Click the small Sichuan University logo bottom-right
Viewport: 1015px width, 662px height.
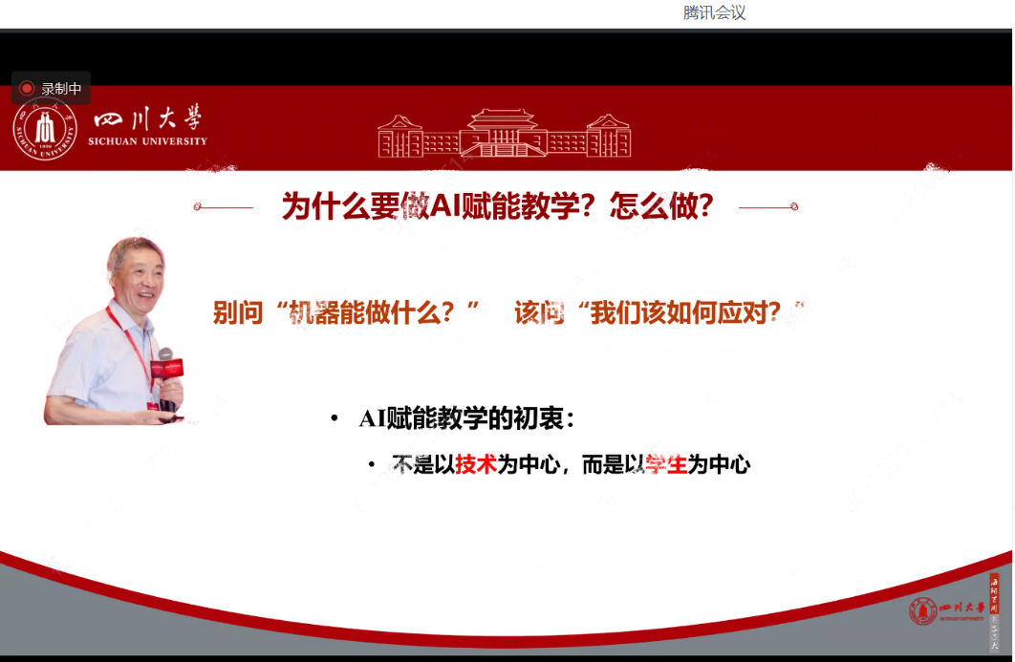point(921,612)
